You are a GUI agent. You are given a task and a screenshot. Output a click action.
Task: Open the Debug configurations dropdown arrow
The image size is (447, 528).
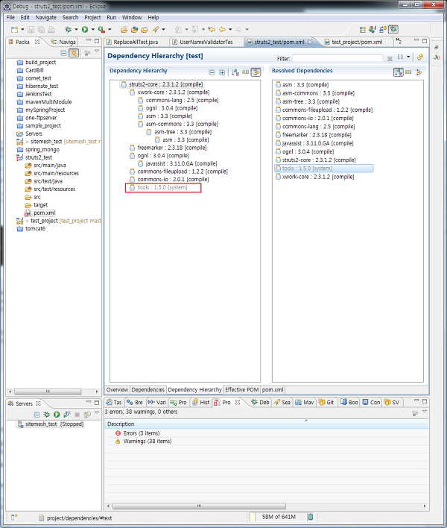point(76,30)
